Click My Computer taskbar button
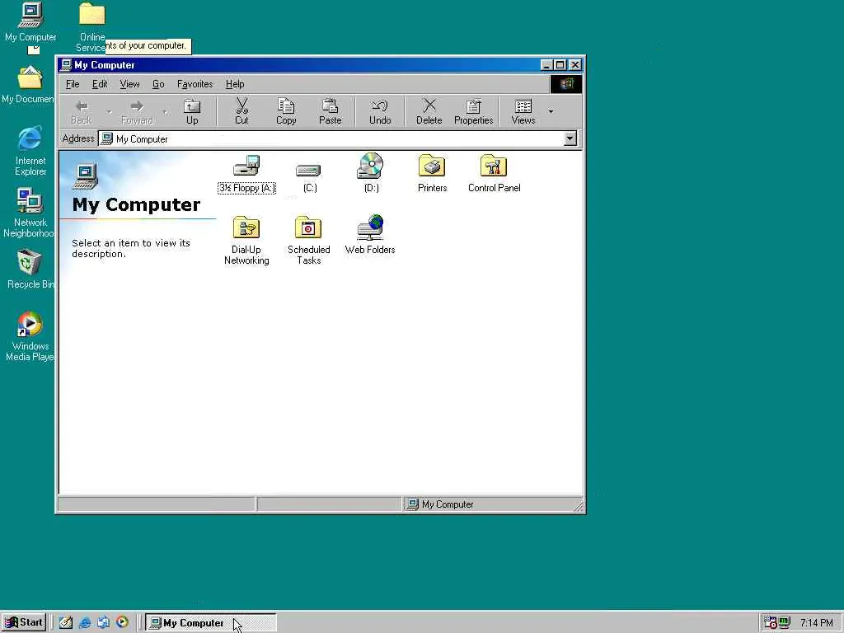844x633 pixels. coord(211,623)
